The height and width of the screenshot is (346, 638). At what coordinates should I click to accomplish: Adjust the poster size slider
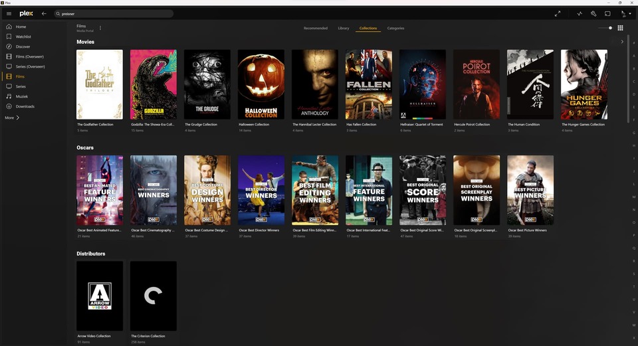click(605, 28)
